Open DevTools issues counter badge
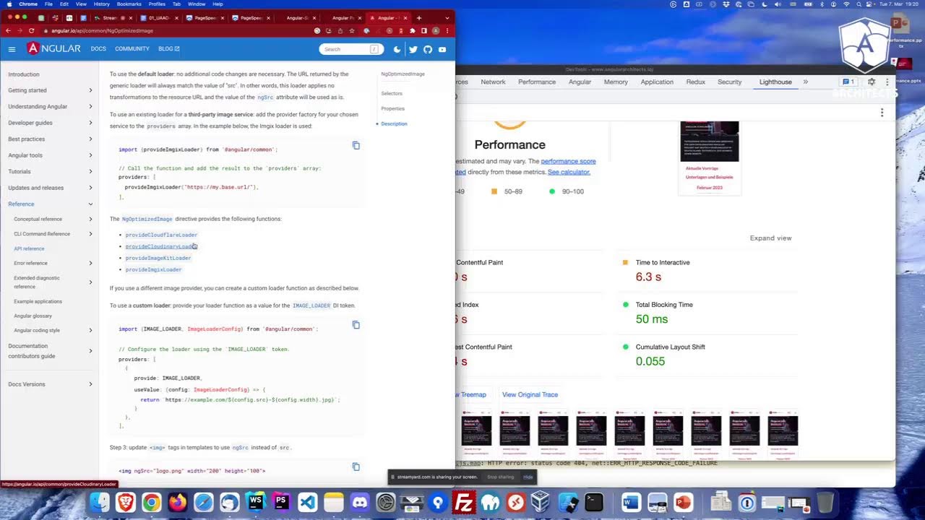Viewport: 925px width, 520px height. coord(848,82)
